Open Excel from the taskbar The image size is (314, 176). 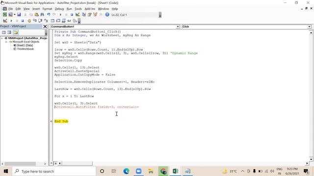[176, 171]
